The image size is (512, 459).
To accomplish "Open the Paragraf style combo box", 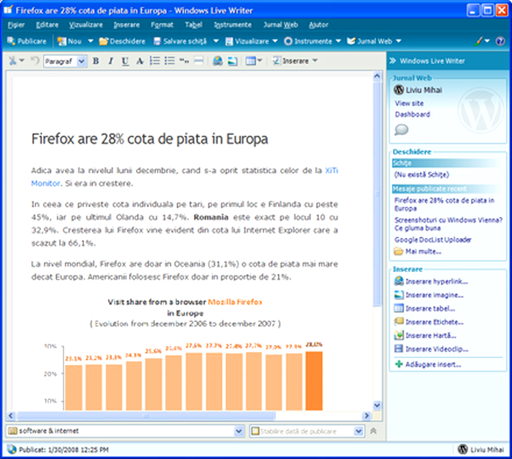I will point(65,61).
